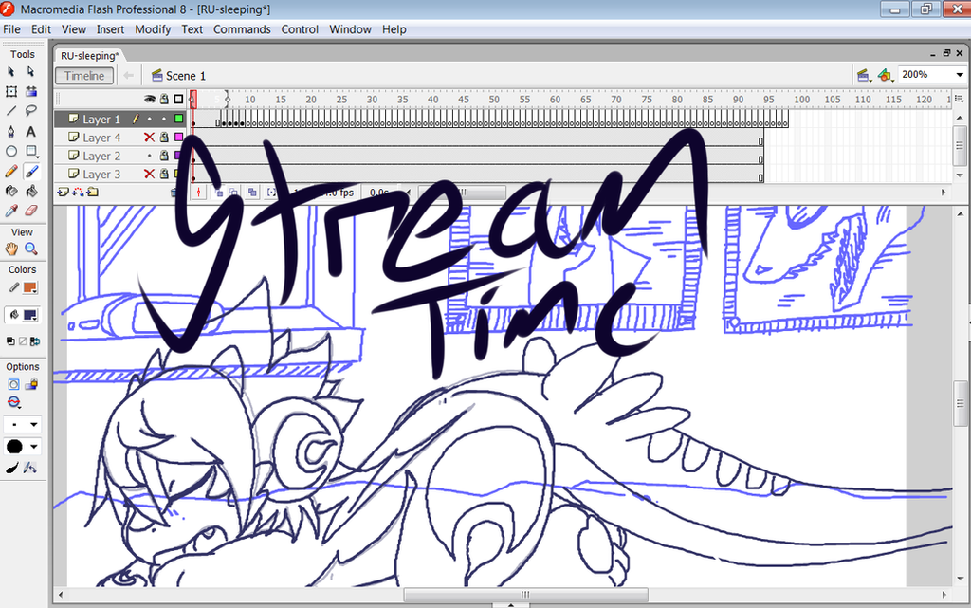
Task: Open the Commands menu
Action: point(242,29)
